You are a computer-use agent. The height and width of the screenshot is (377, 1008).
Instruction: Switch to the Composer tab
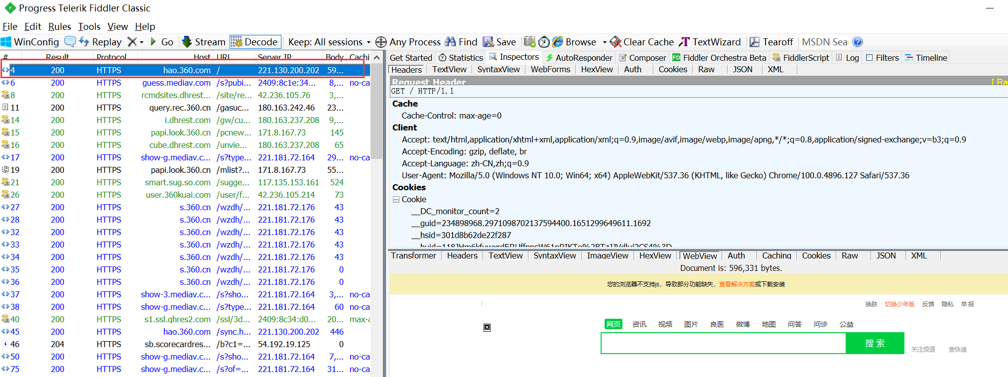pyautogui.click(x=642, y=58)
